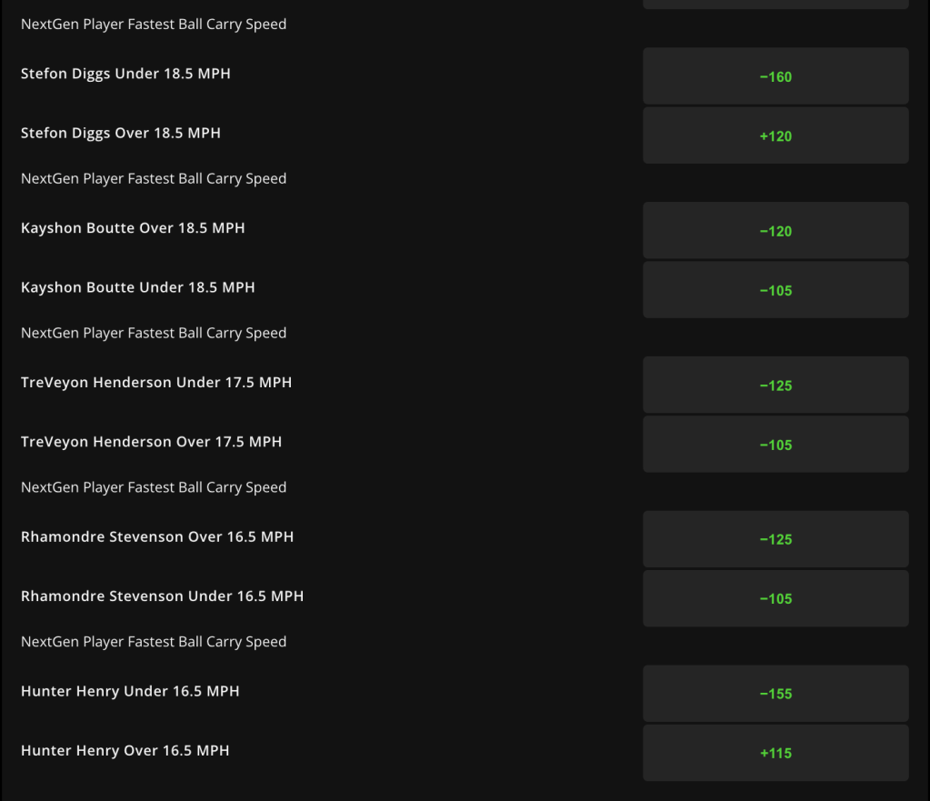Click NextGen Fastest Ball Carry Speed header above Henry
The height and width of the screenshot is (801, 930).
coord(154,642)
